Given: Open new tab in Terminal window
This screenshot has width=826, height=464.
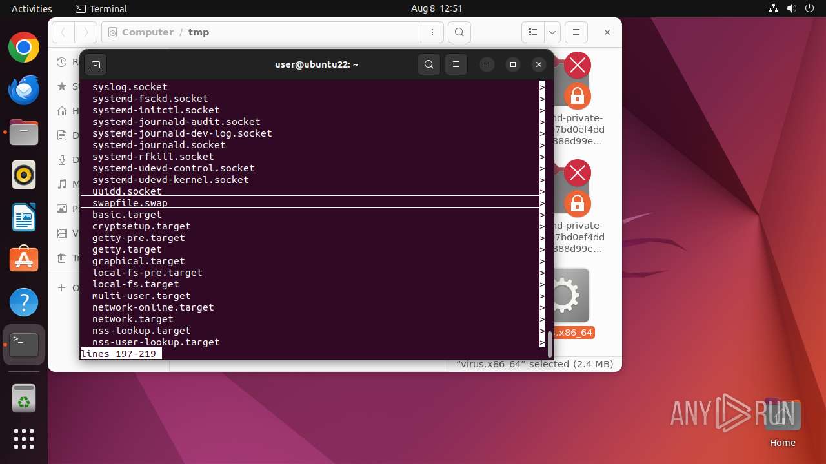Looking at the screenshot, I should (96, 64).
